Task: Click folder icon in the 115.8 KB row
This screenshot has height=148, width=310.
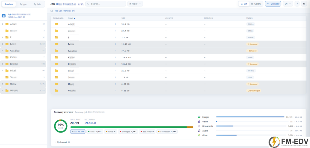Action: tap(57, 57)
